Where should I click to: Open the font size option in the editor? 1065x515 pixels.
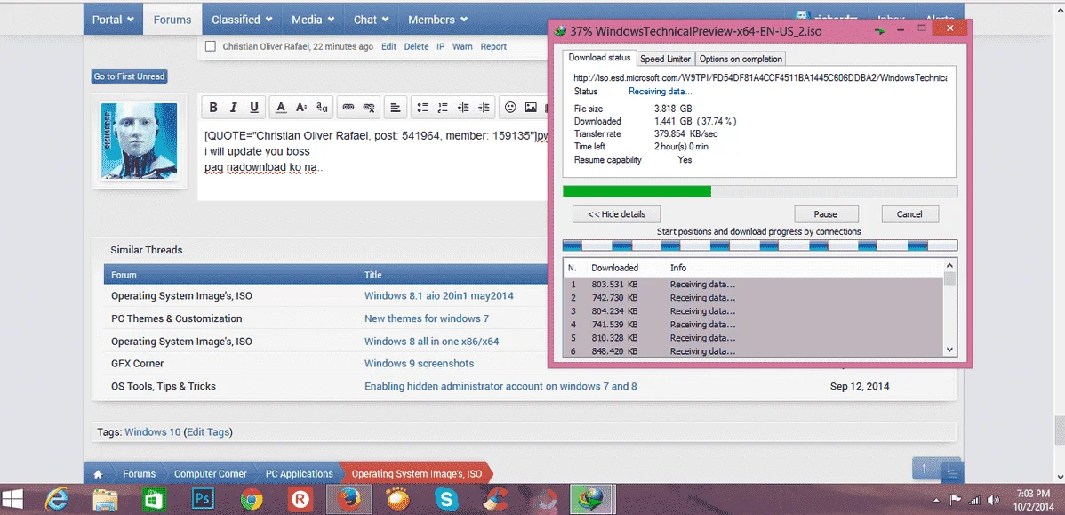tap(300, 108)
